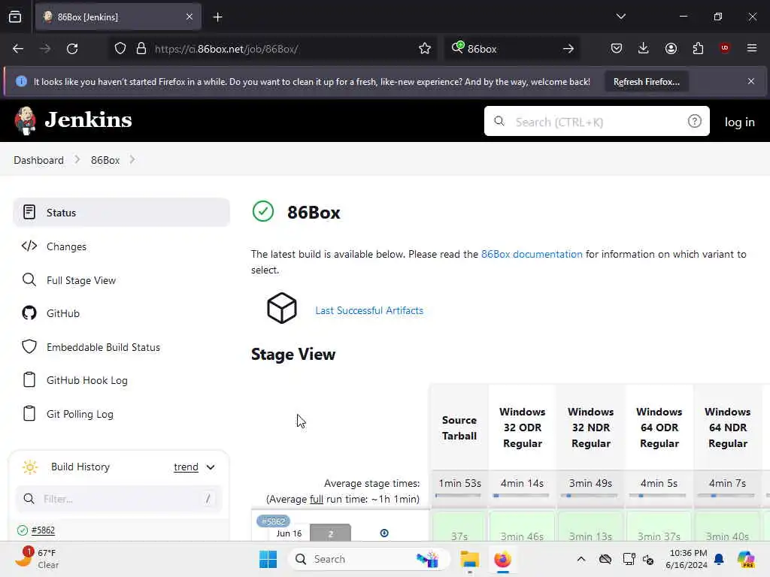The image size is (770, 577).
Task: Click the Git Polling Log clipboard icon
Action: [x=29, y=414]
